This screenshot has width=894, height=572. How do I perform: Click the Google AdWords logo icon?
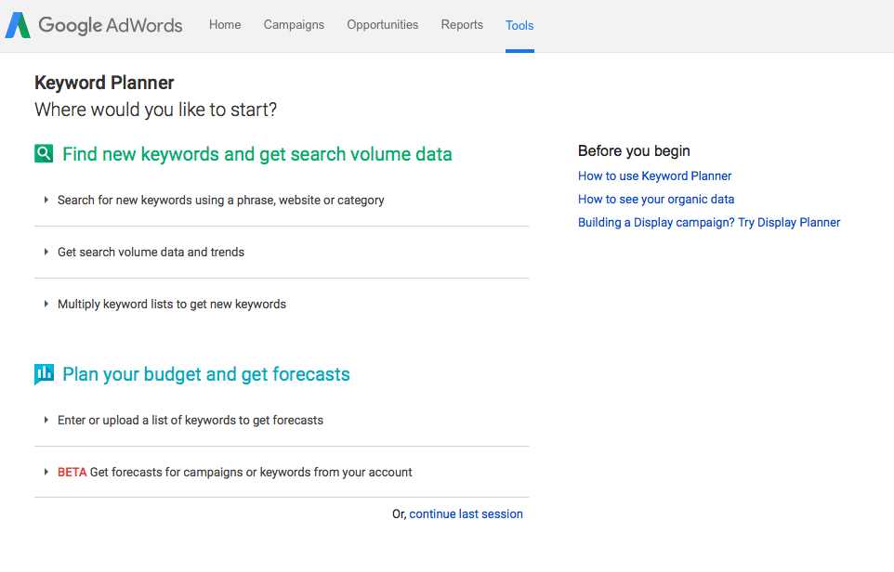click(x=18, y=25)
